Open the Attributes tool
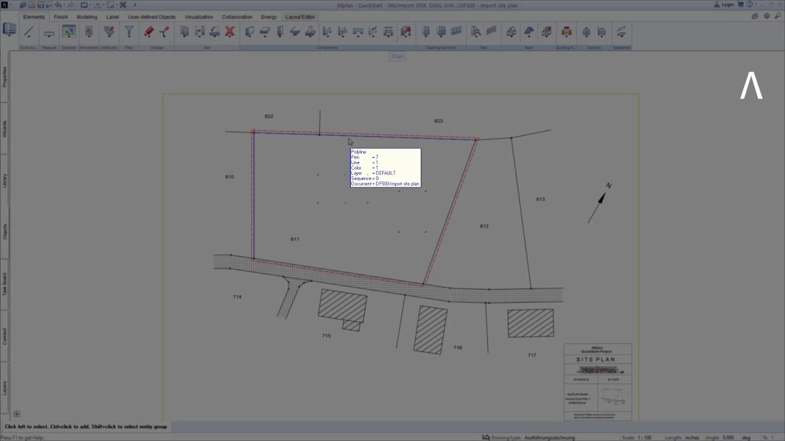Screen dimensions: 785x441 pyautogui.click(x=109, y=32)
